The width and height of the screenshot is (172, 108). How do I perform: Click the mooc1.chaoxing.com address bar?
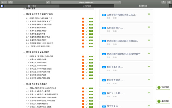pos(86,2)
